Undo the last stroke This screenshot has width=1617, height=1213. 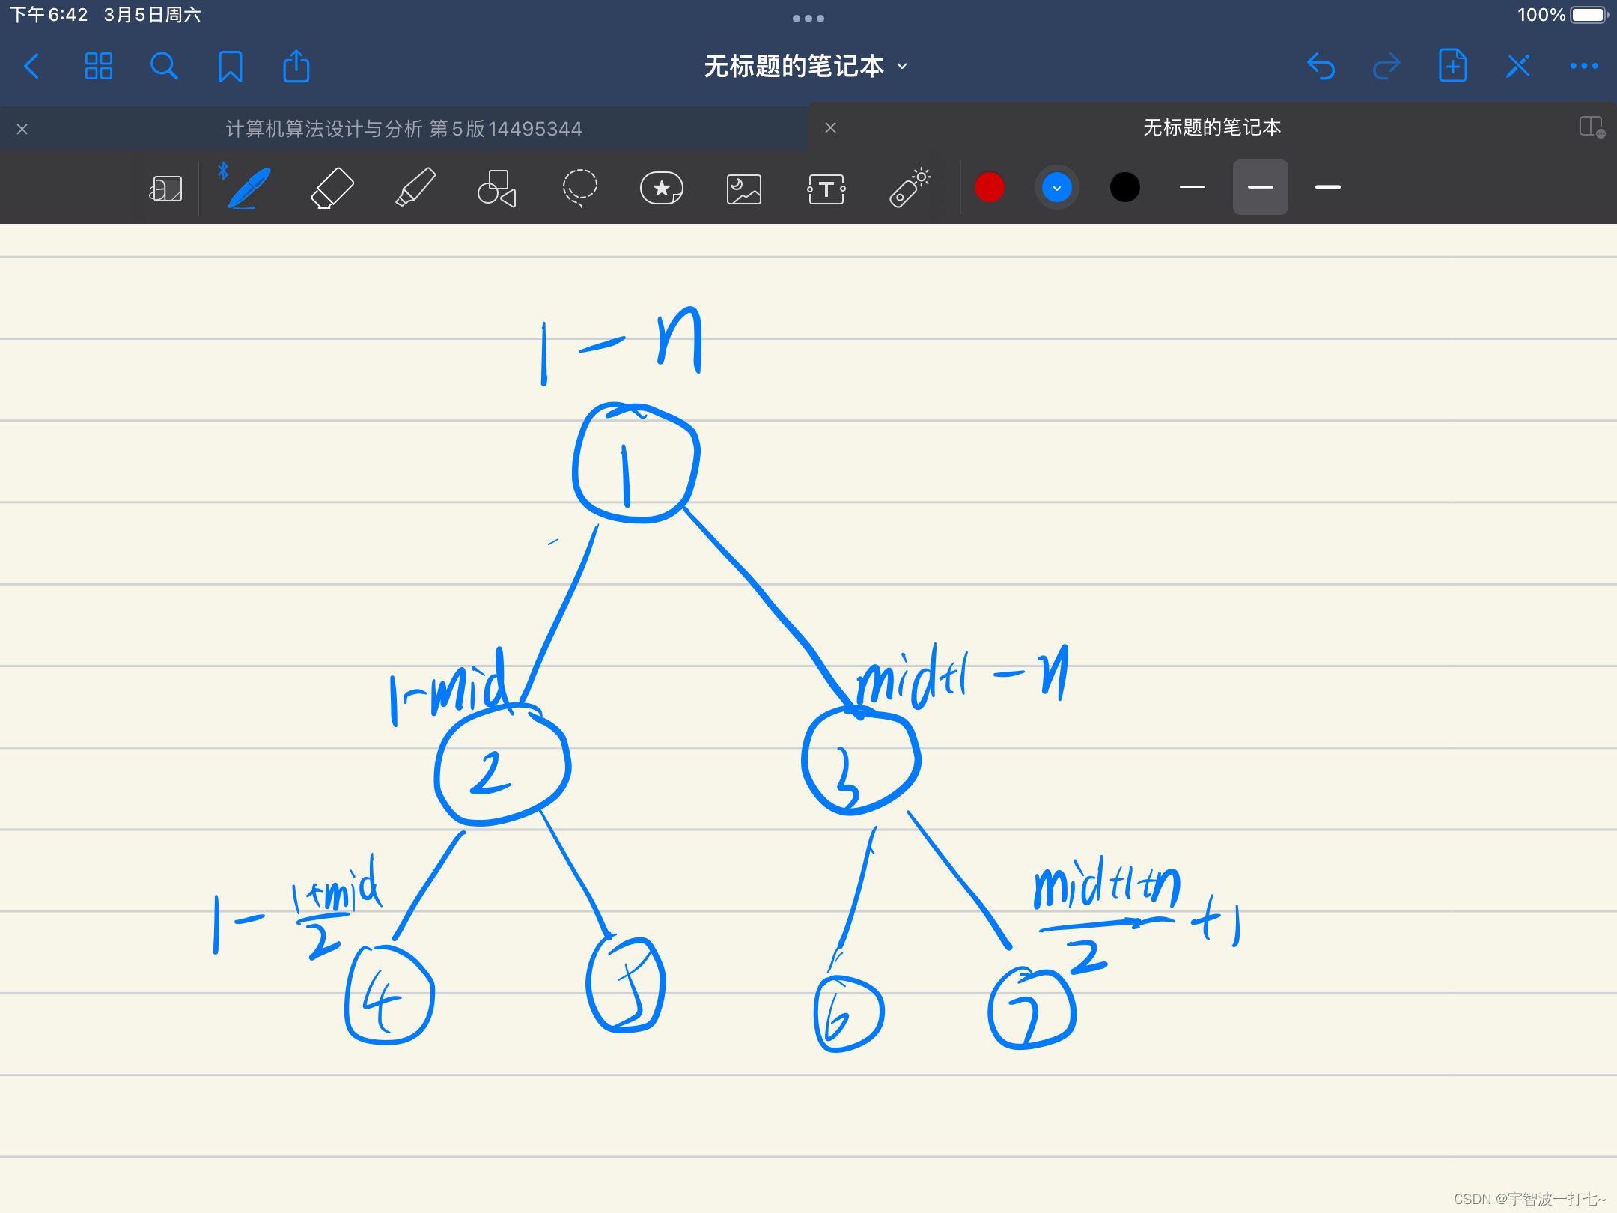coord(1321,67)
